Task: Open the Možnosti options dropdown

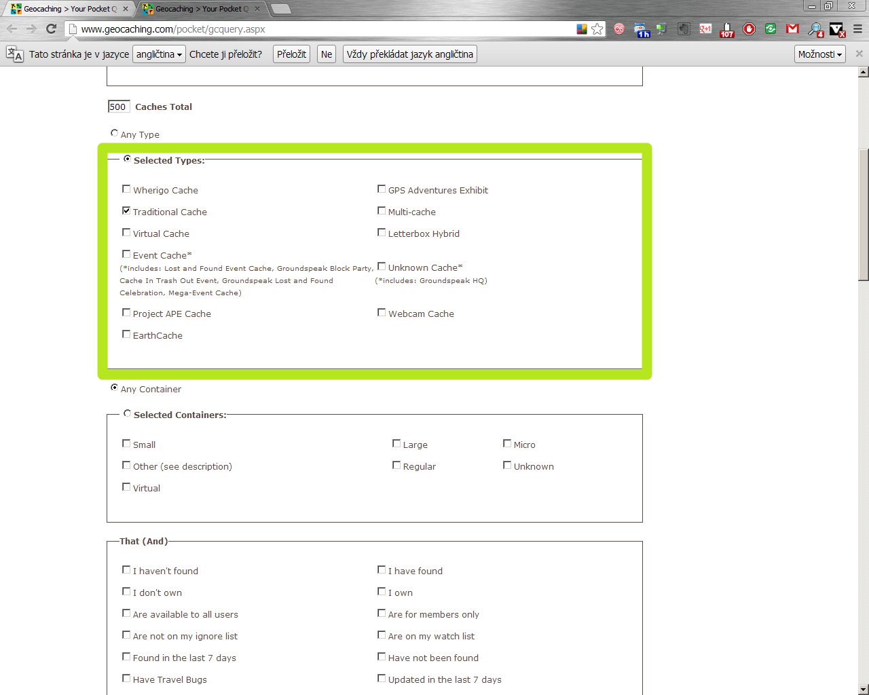Action: pos(820,54)
